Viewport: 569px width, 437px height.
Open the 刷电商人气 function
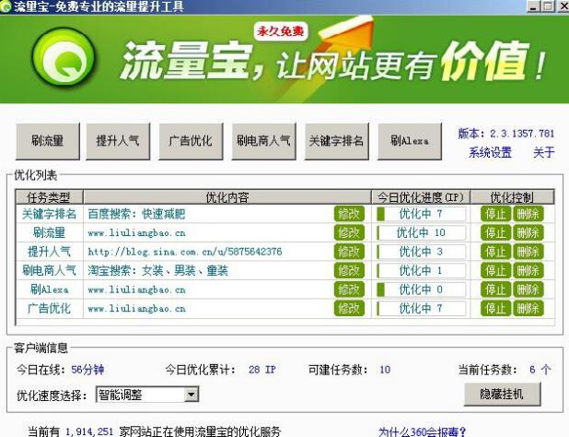264,141
